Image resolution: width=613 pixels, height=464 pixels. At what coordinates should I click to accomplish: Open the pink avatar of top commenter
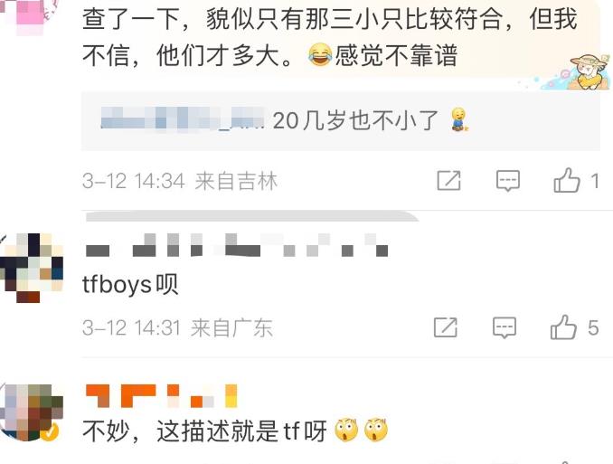pyautogui.click(x=29, y=15)
